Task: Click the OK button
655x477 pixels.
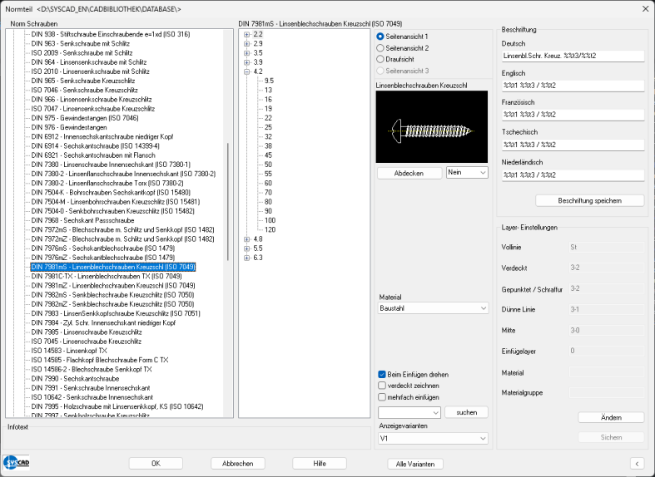Action: click(x=156, y=463)
